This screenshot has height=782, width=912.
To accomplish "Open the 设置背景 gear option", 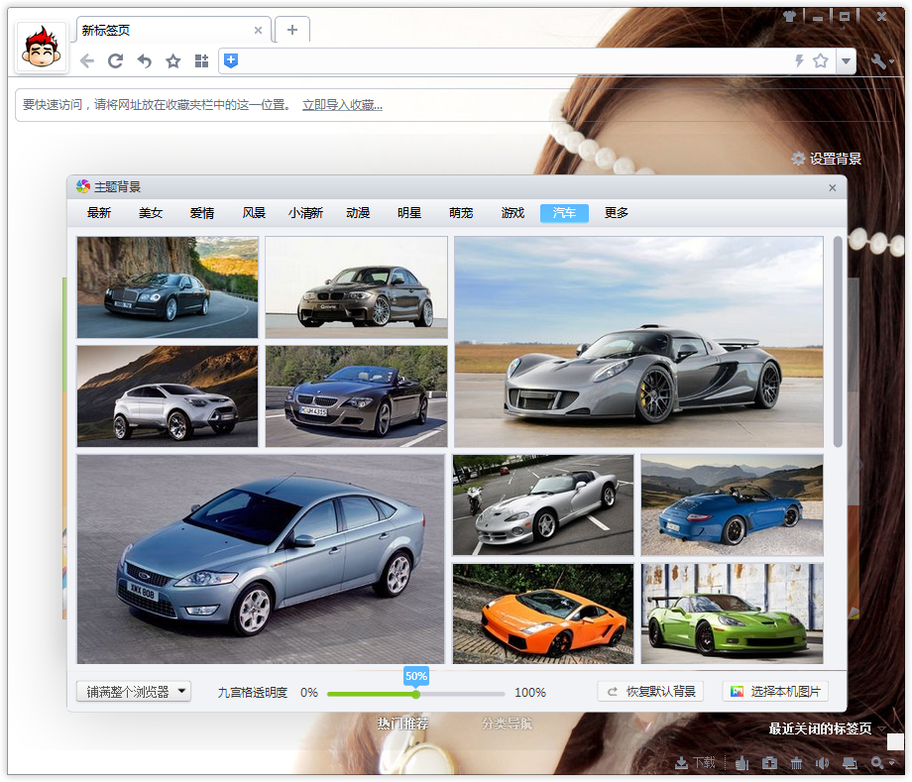I will click(x=827, y=159).
